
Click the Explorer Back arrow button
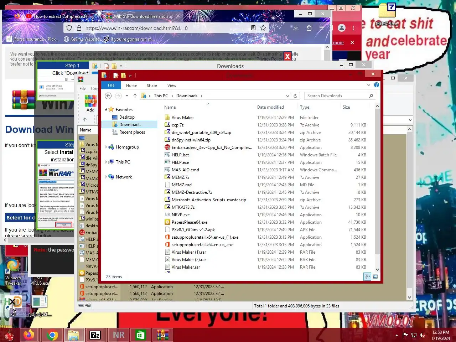point(108,96)
